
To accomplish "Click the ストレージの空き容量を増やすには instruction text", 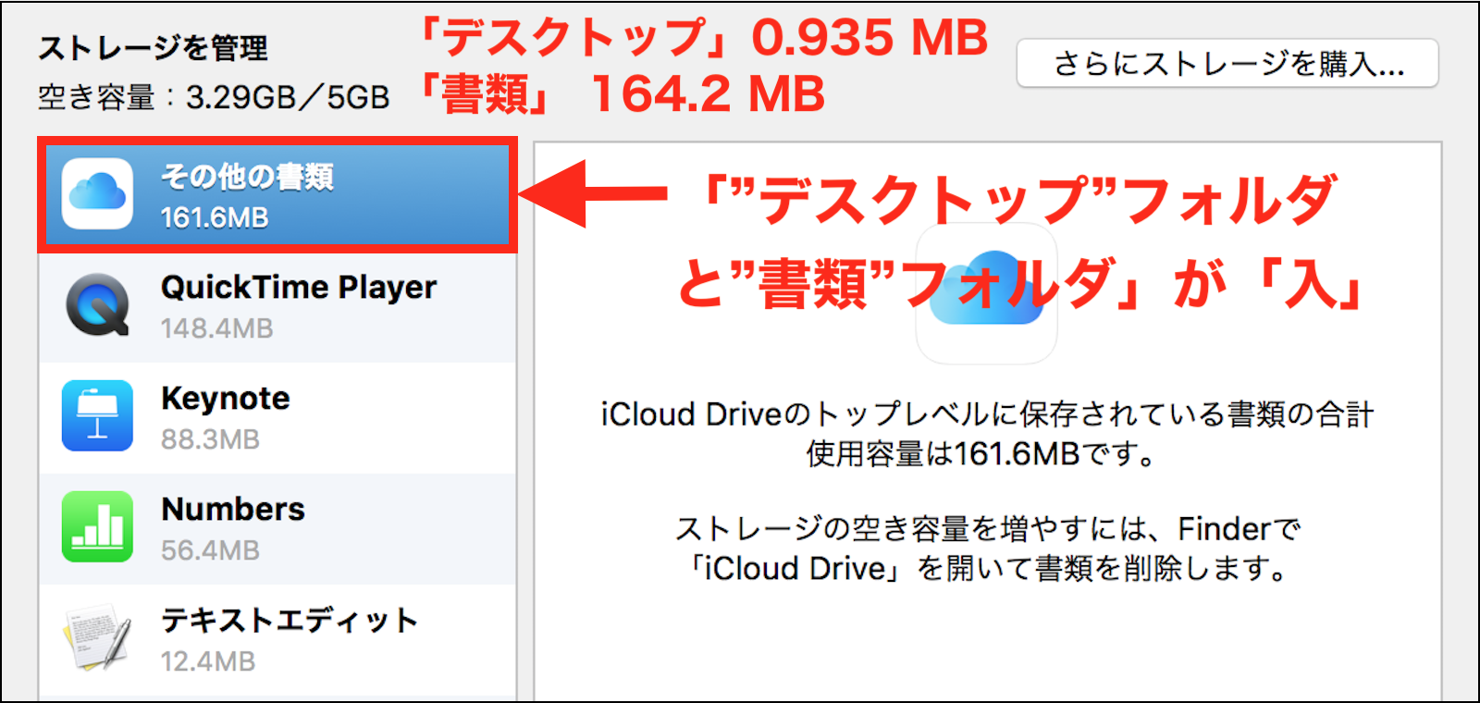I will pos(987,548).
